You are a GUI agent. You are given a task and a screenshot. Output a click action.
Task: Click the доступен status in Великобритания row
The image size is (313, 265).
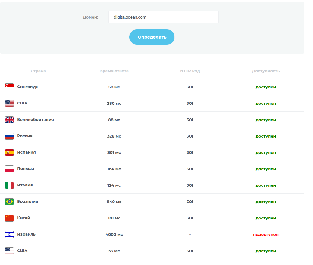(x=266, y=120)
